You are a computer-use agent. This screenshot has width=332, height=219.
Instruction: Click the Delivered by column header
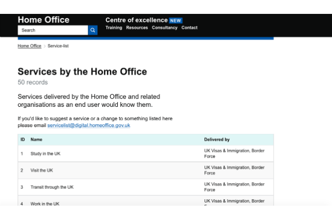(x=217, y=139)
